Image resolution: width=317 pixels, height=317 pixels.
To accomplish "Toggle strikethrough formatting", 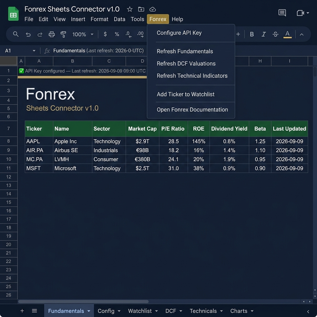I will pos(275,34).
